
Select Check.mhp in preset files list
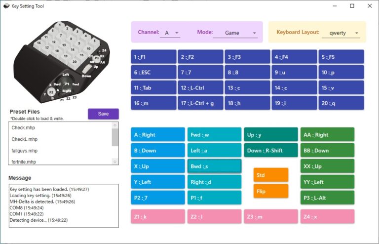pyautogui.click(x=60, y=127)
